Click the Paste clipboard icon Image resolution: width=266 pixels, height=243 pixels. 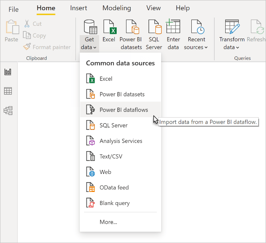[11, 31]
